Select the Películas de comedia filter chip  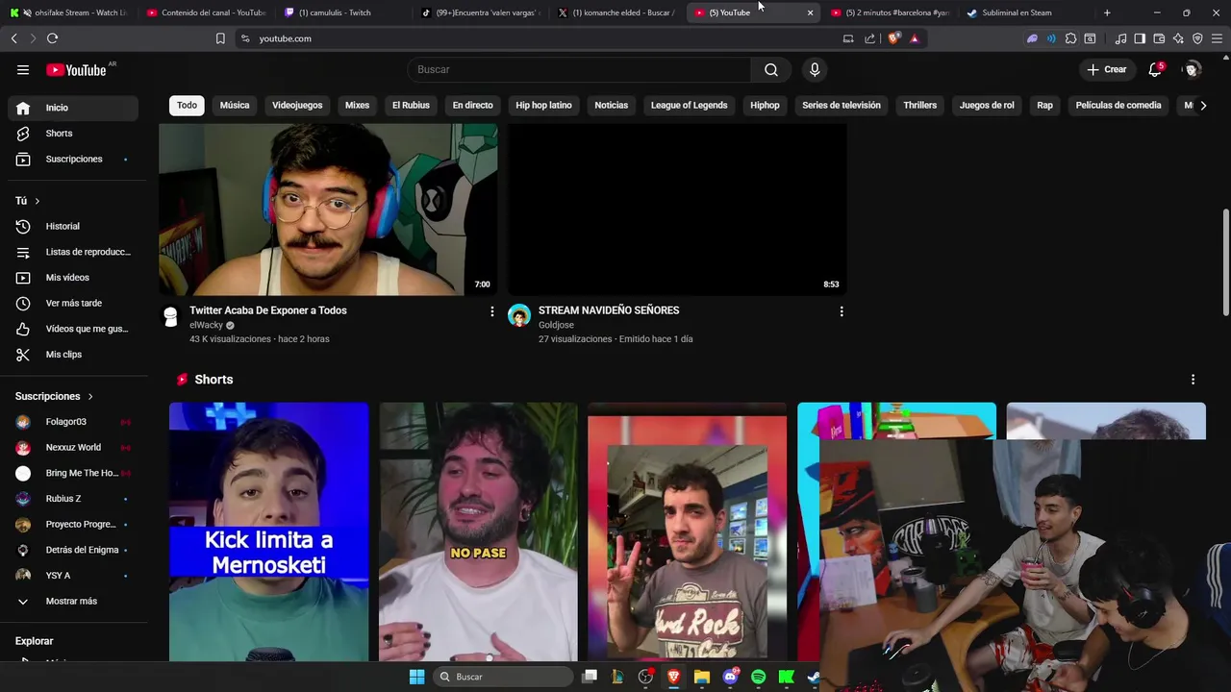(x=1118, y=106)
